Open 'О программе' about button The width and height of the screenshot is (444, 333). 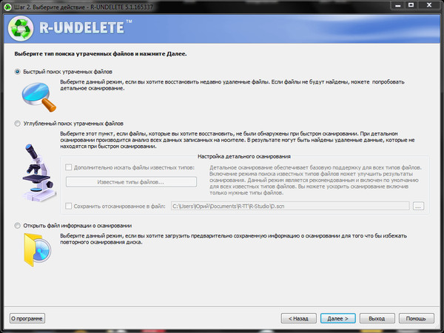(27, 318)
